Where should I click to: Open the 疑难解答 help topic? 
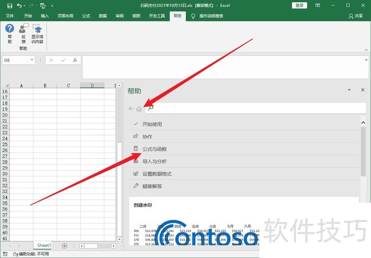152,186
